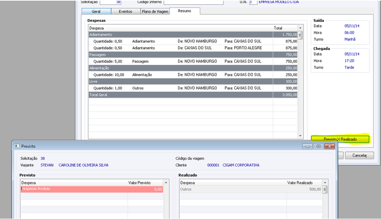Click the Solicitação field showing 38
381x219 pixels.
click(110, 2)
